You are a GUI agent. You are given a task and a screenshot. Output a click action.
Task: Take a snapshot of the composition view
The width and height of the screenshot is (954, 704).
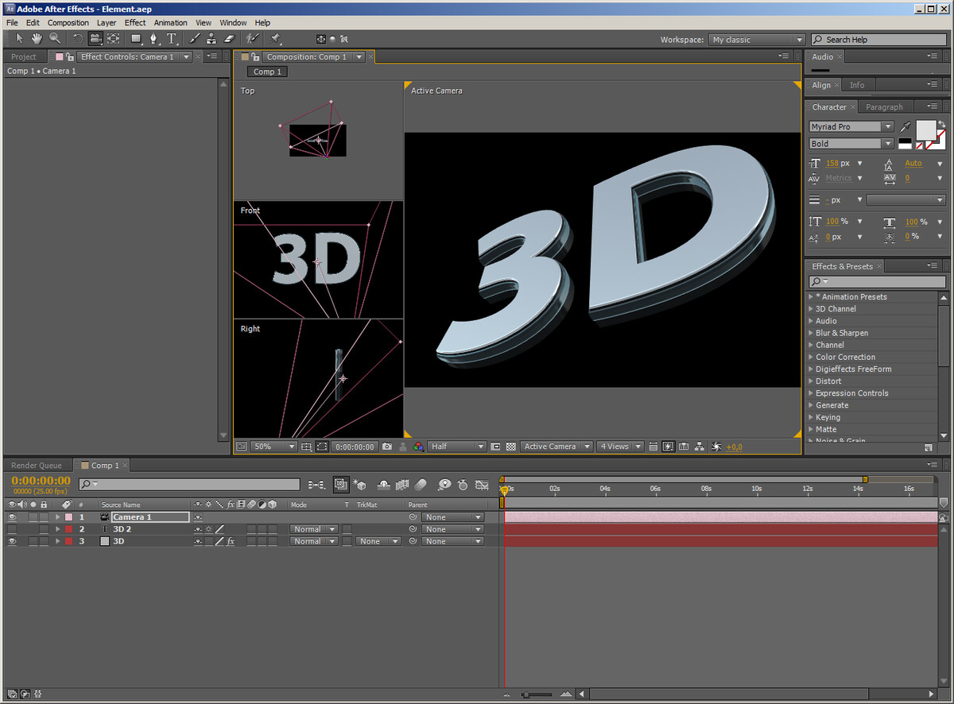coord(387,447)
